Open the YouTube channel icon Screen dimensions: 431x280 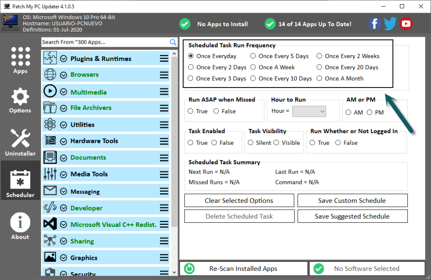[x=406, y=24]
